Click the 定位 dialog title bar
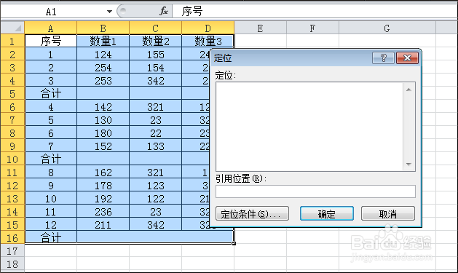Viewport: 458px width, 273px height. click(x=292, y=58)
